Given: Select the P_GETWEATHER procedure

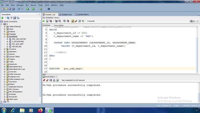Looking at the screenshot, I should [x=18, y=42].
